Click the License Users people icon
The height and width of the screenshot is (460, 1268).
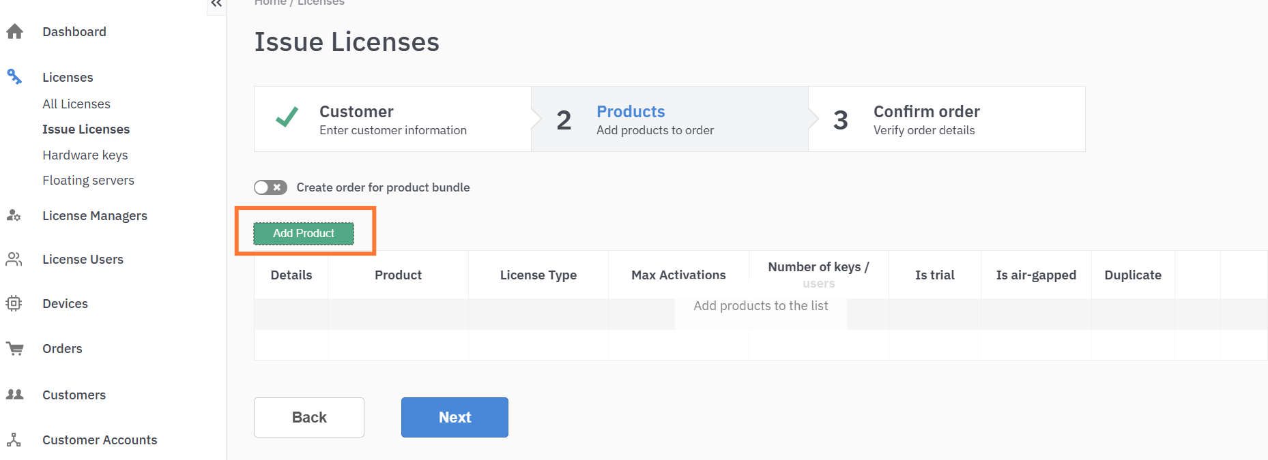pyautogui.click(x=14, y=259)
